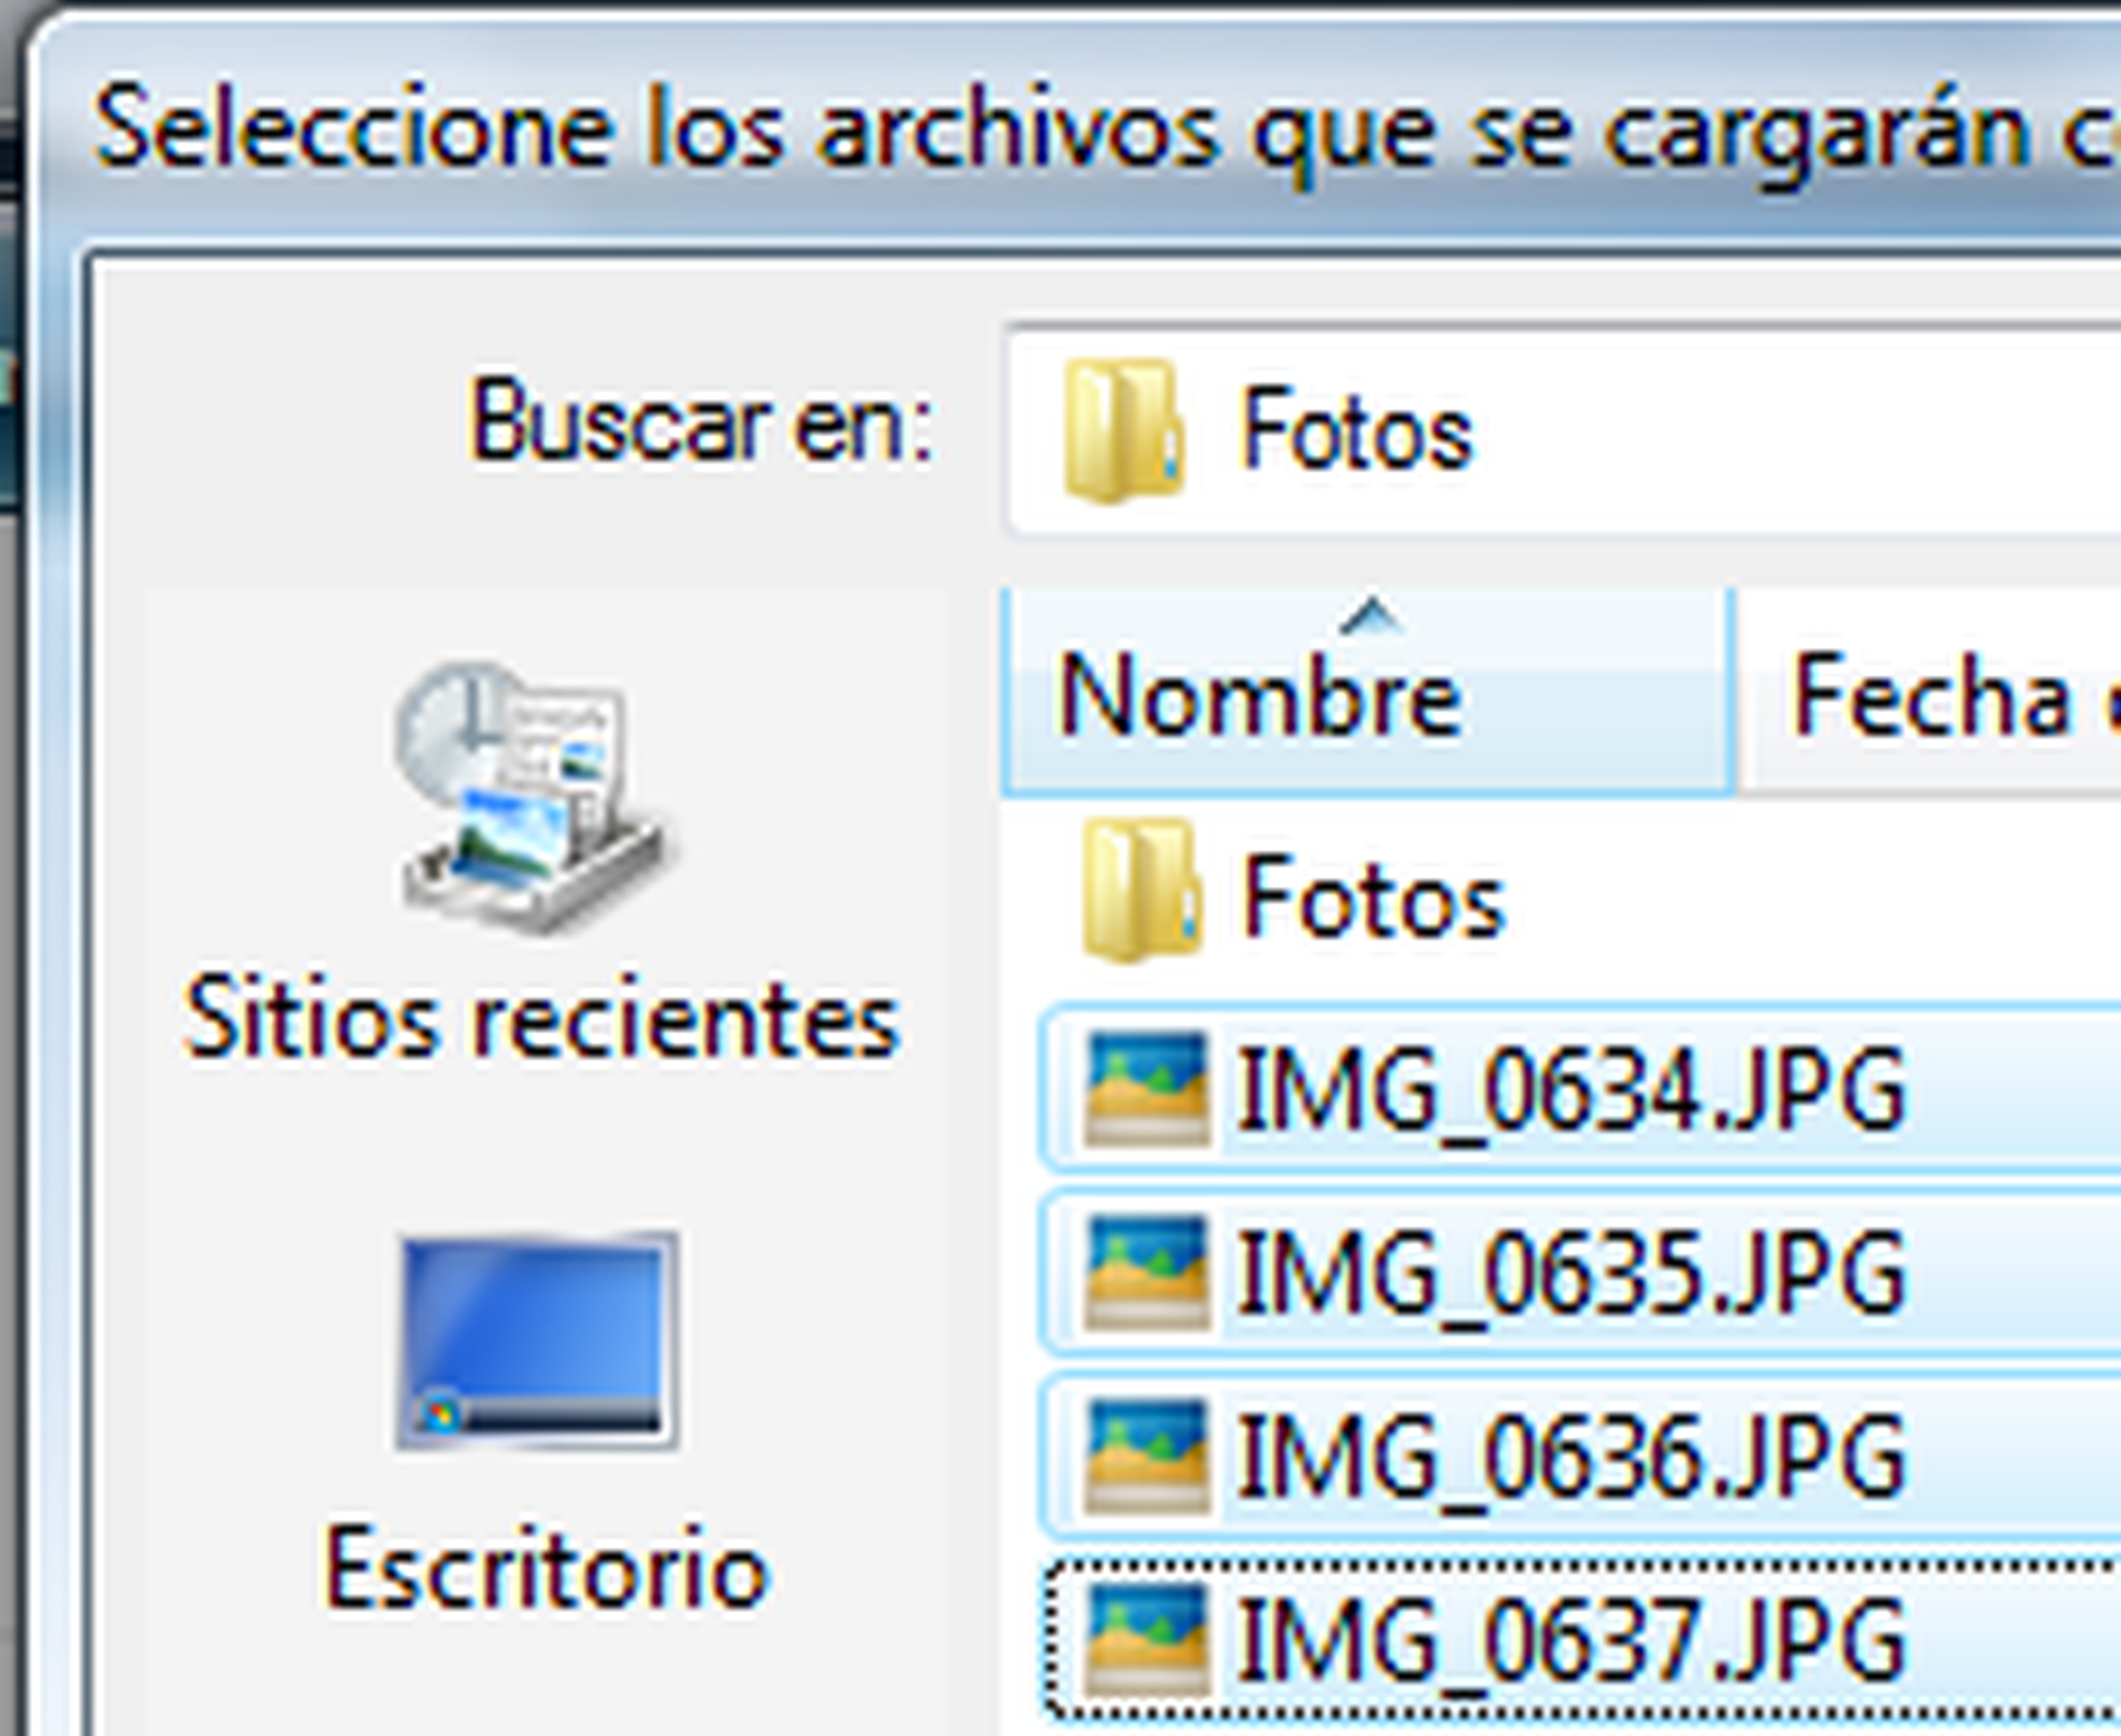This screenshot has height=1736, width=2121.
Task: Click the folder icon in the Buscar en box
Action: (x=1123, y=430)
